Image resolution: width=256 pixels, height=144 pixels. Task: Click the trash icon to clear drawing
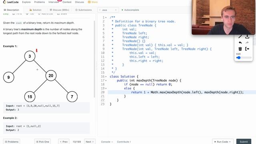240,49
